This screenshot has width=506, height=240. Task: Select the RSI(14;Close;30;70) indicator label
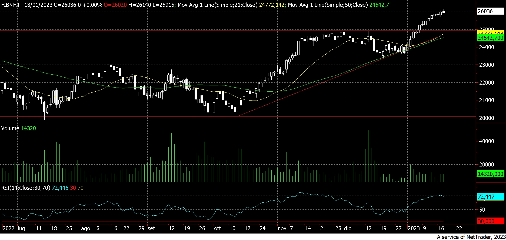(x=26, y=188)
